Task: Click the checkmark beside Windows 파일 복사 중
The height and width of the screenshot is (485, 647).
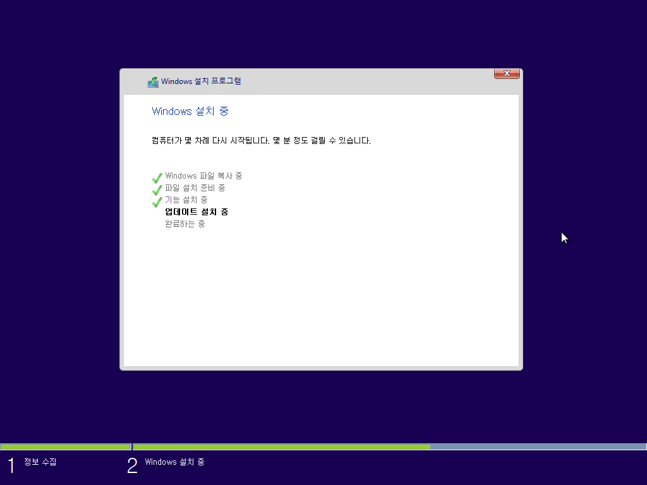Action: click(157, 177)
